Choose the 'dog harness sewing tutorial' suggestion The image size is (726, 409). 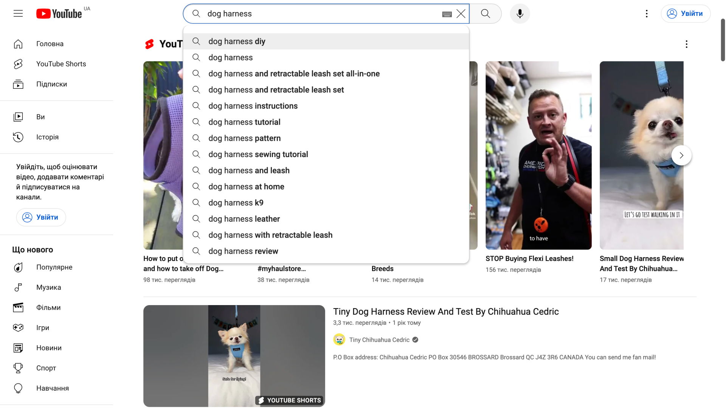tap(258, 154)
